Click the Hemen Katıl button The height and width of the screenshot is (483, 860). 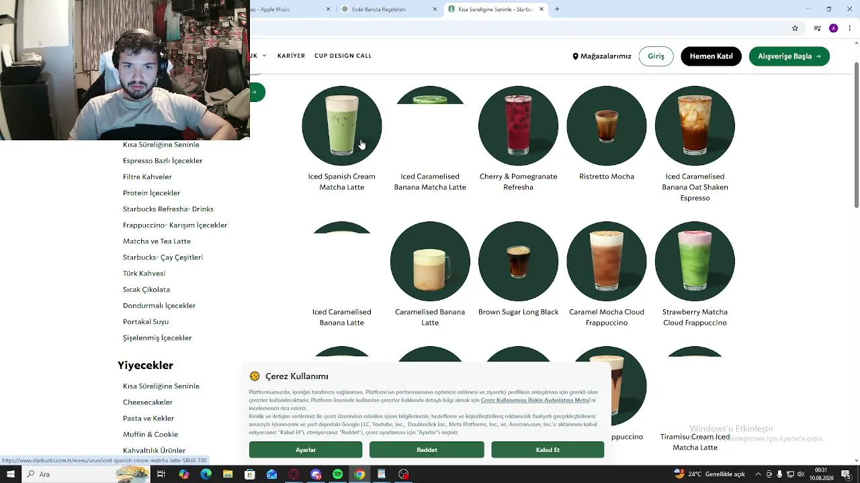click(x=711, y=56)
